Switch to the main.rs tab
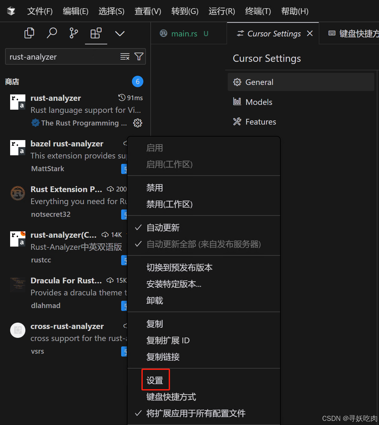 (x=188, y=34)
